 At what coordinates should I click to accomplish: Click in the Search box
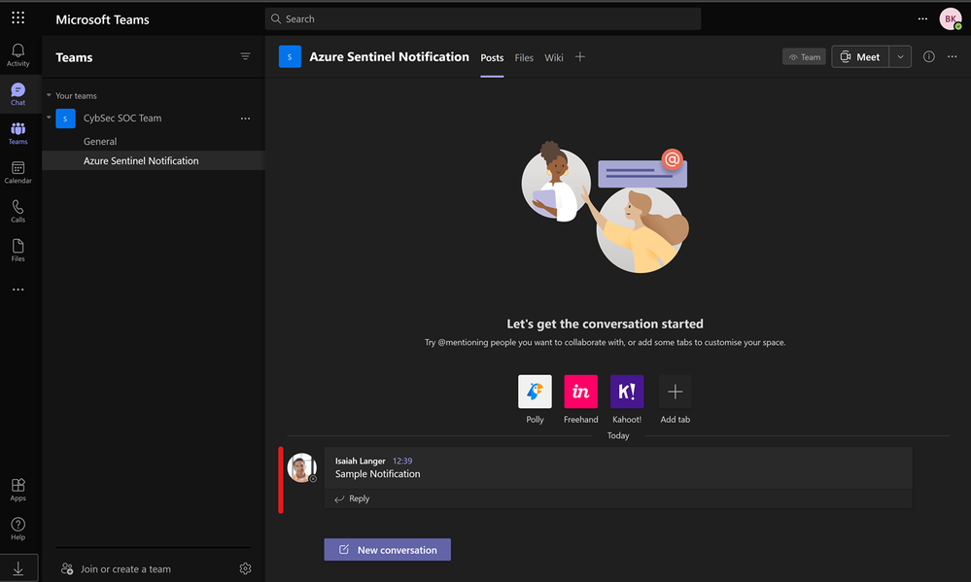[x=483, y=18]
